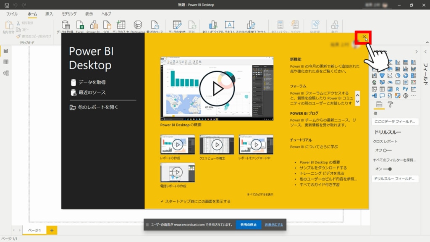Open Download samples tutorial link
The height and width of the screenshot is (242, 430).
(323, 168)
